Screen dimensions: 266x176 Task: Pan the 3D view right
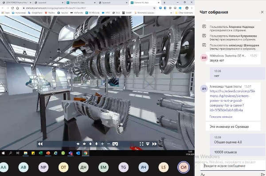[x=84, y=144]
